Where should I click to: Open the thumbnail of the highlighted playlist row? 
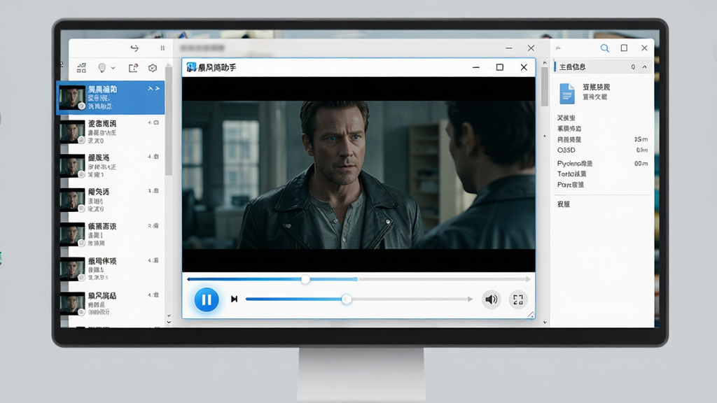coord(72,97)
